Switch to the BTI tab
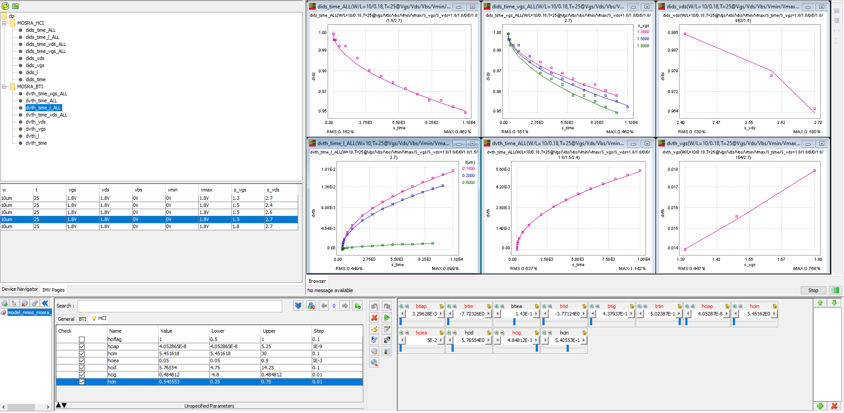Screen dimensions: 844x413 tap(82, 319)
